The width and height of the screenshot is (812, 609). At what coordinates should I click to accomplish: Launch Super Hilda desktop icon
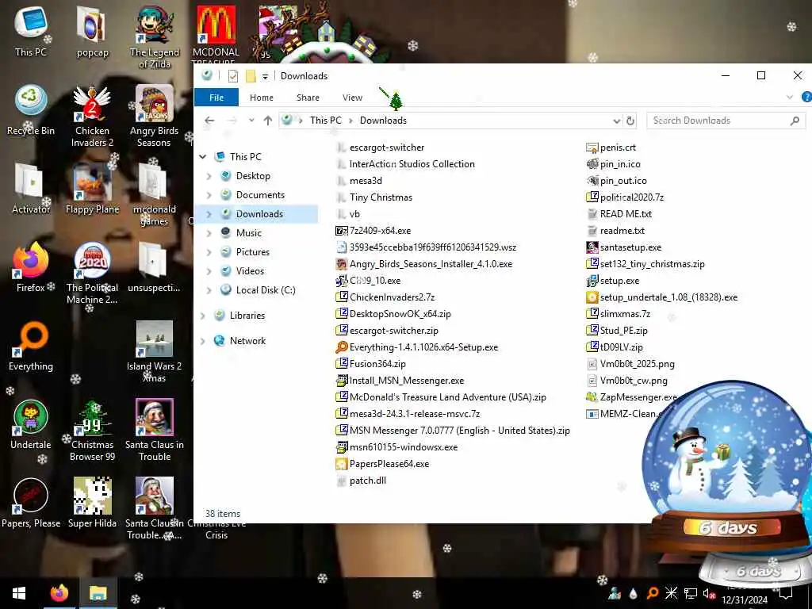click(x=92, y=504)
